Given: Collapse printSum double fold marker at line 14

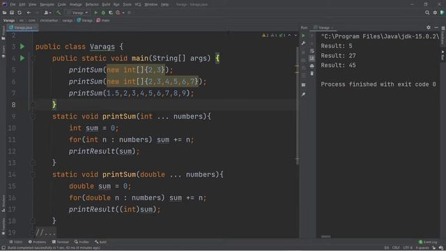Looking at the screenshot, I should (33, 174).
